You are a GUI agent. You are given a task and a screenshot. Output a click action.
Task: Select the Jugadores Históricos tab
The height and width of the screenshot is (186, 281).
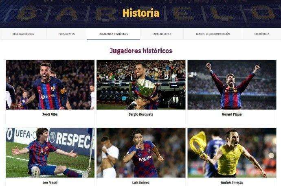[x=114, y=34]
